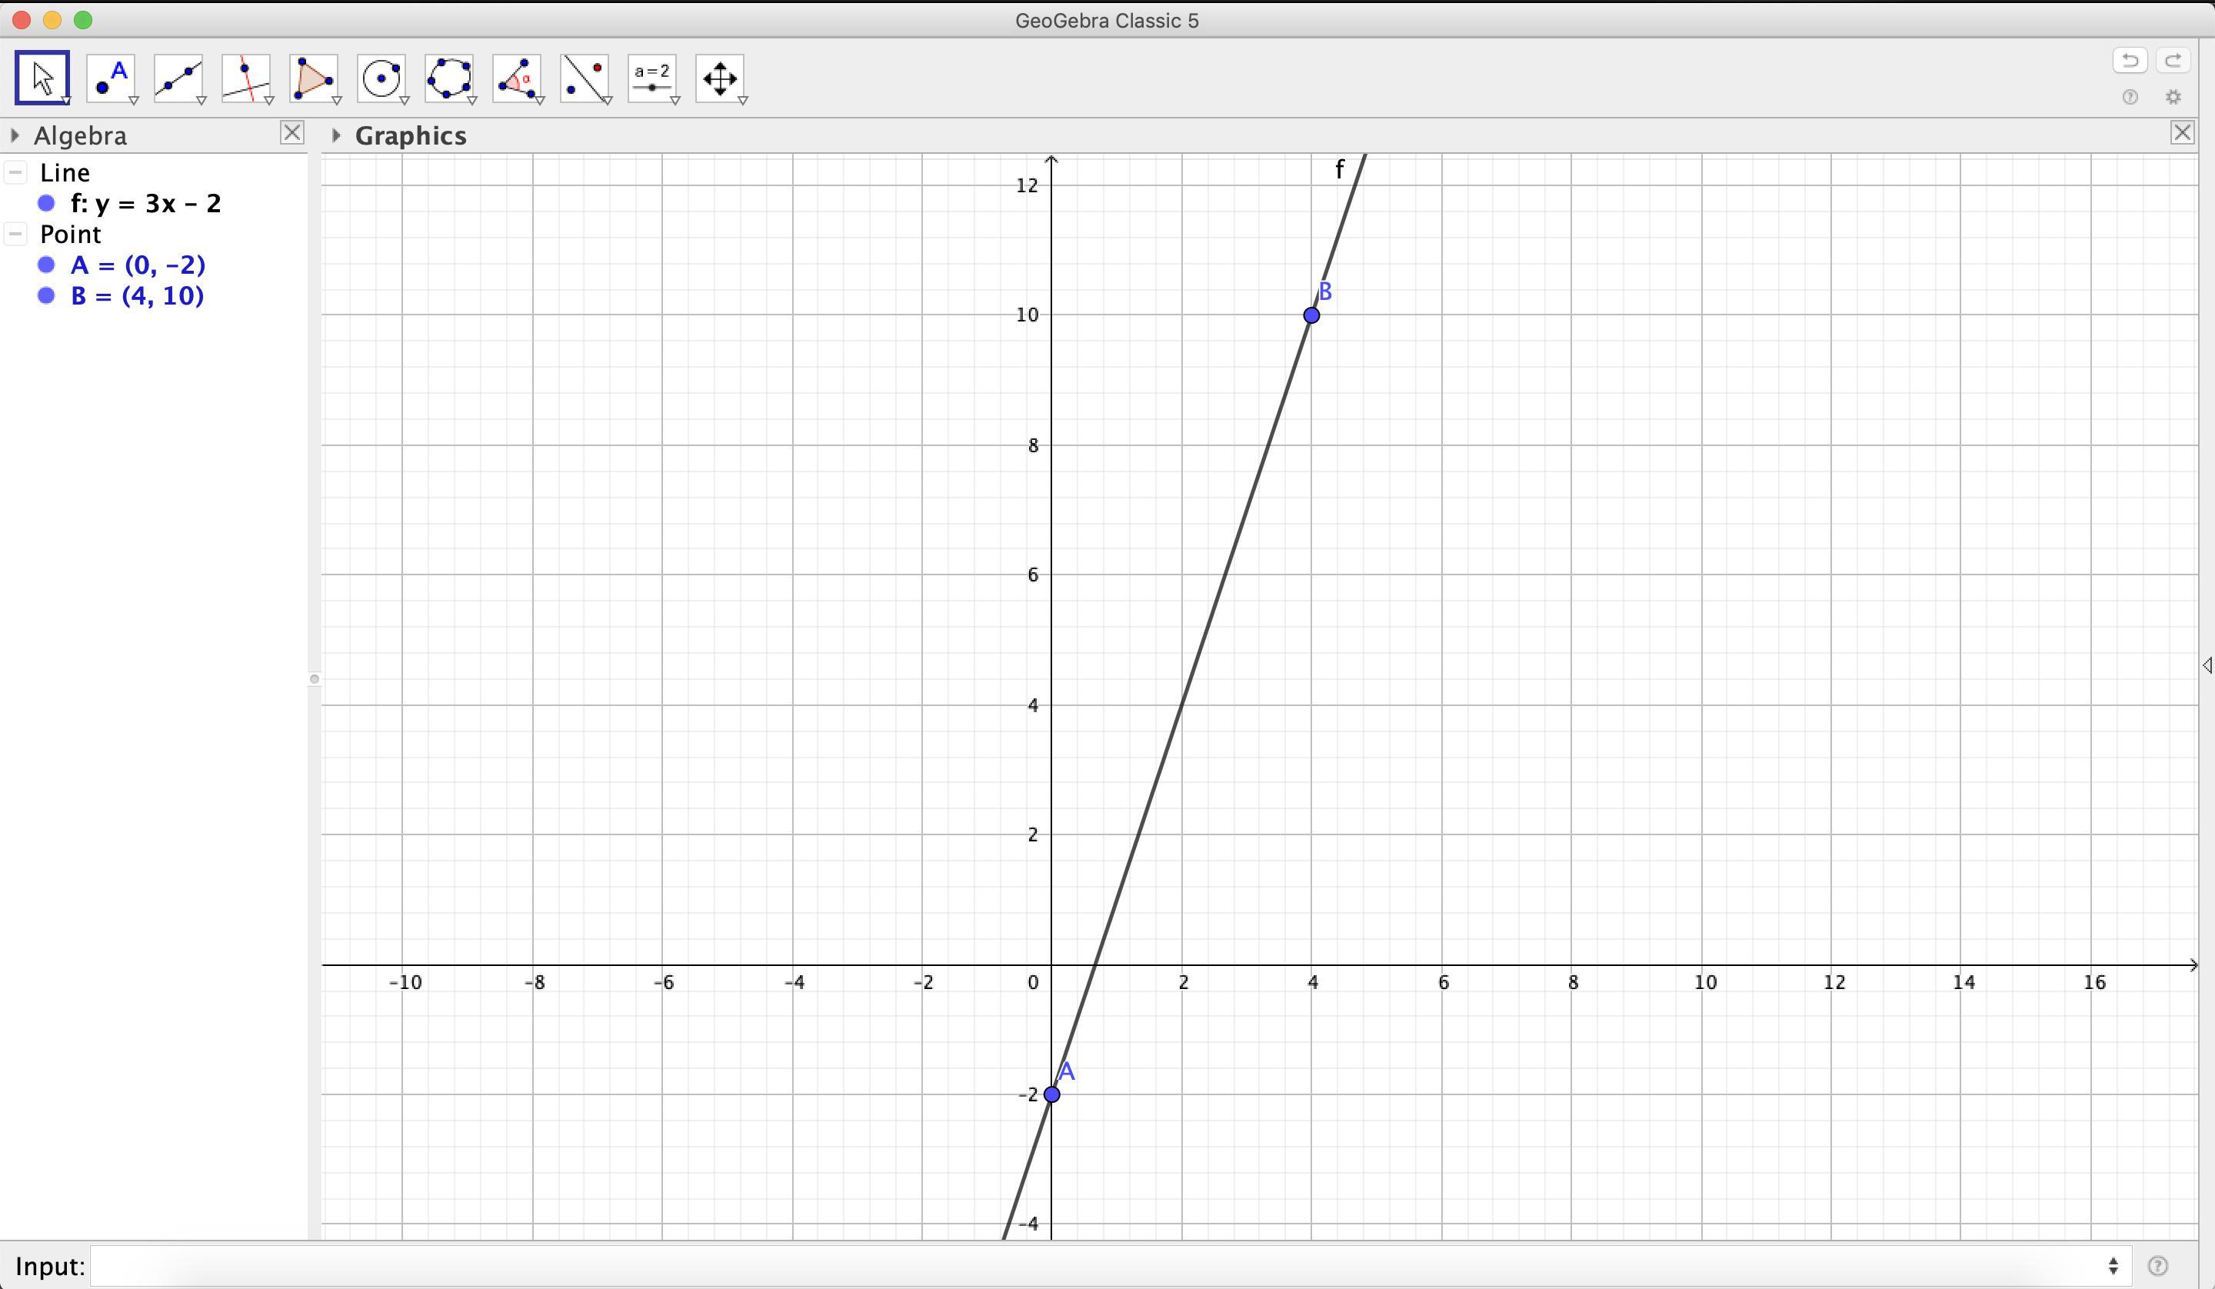Select the Point tool

(x=111, y=78)
